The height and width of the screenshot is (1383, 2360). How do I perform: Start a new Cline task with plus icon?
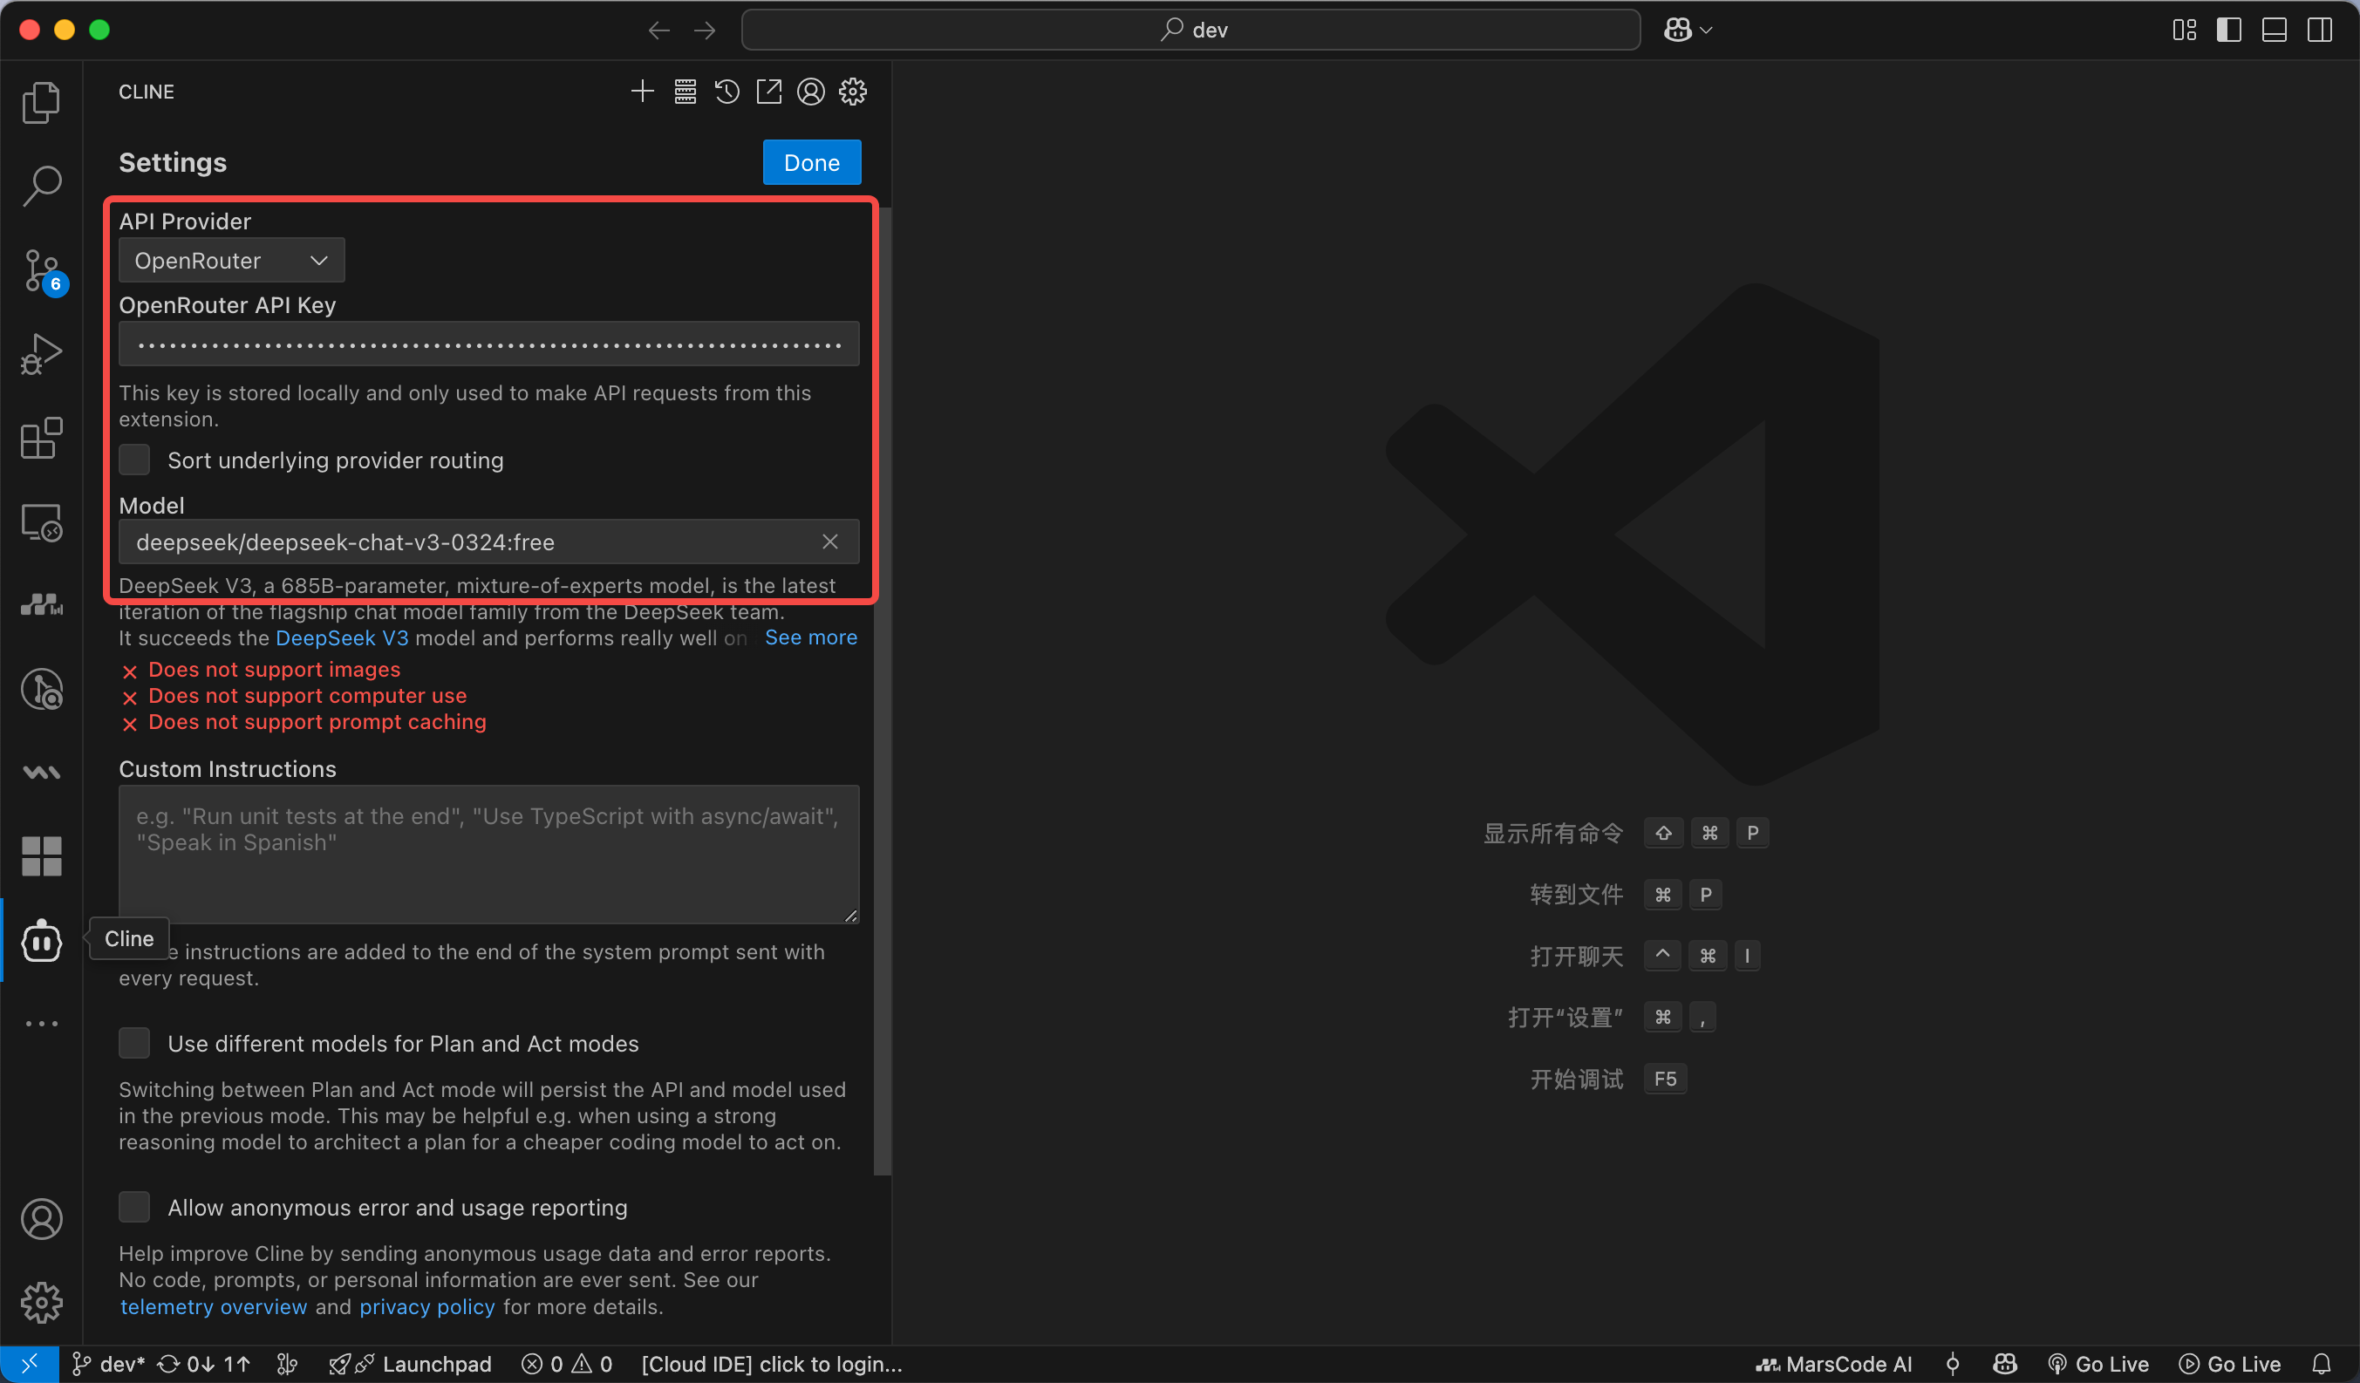[643, 92]
